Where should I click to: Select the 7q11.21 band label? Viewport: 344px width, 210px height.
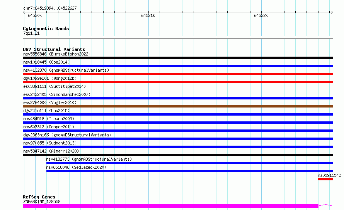pos(31,33)
